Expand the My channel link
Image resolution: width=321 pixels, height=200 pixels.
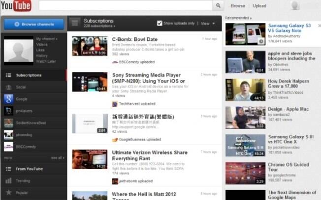click(47, 39)
